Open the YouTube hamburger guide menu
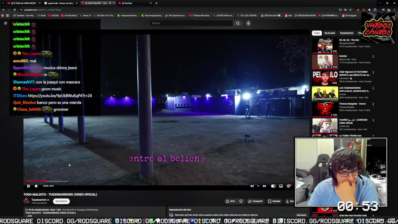This screenshot has width=398, height=224. [5, 23]
